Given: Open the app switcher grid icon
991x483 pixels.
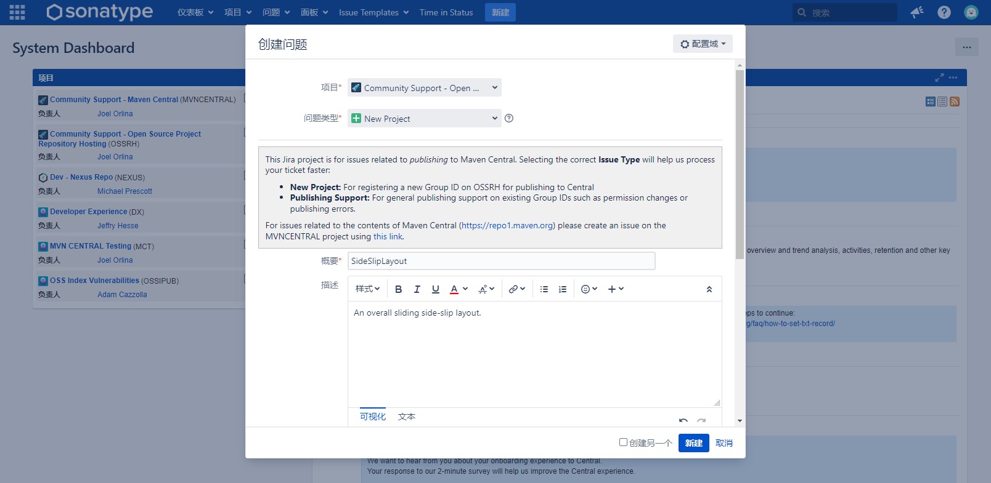Looking at the screenshot, I should [17, 12].
